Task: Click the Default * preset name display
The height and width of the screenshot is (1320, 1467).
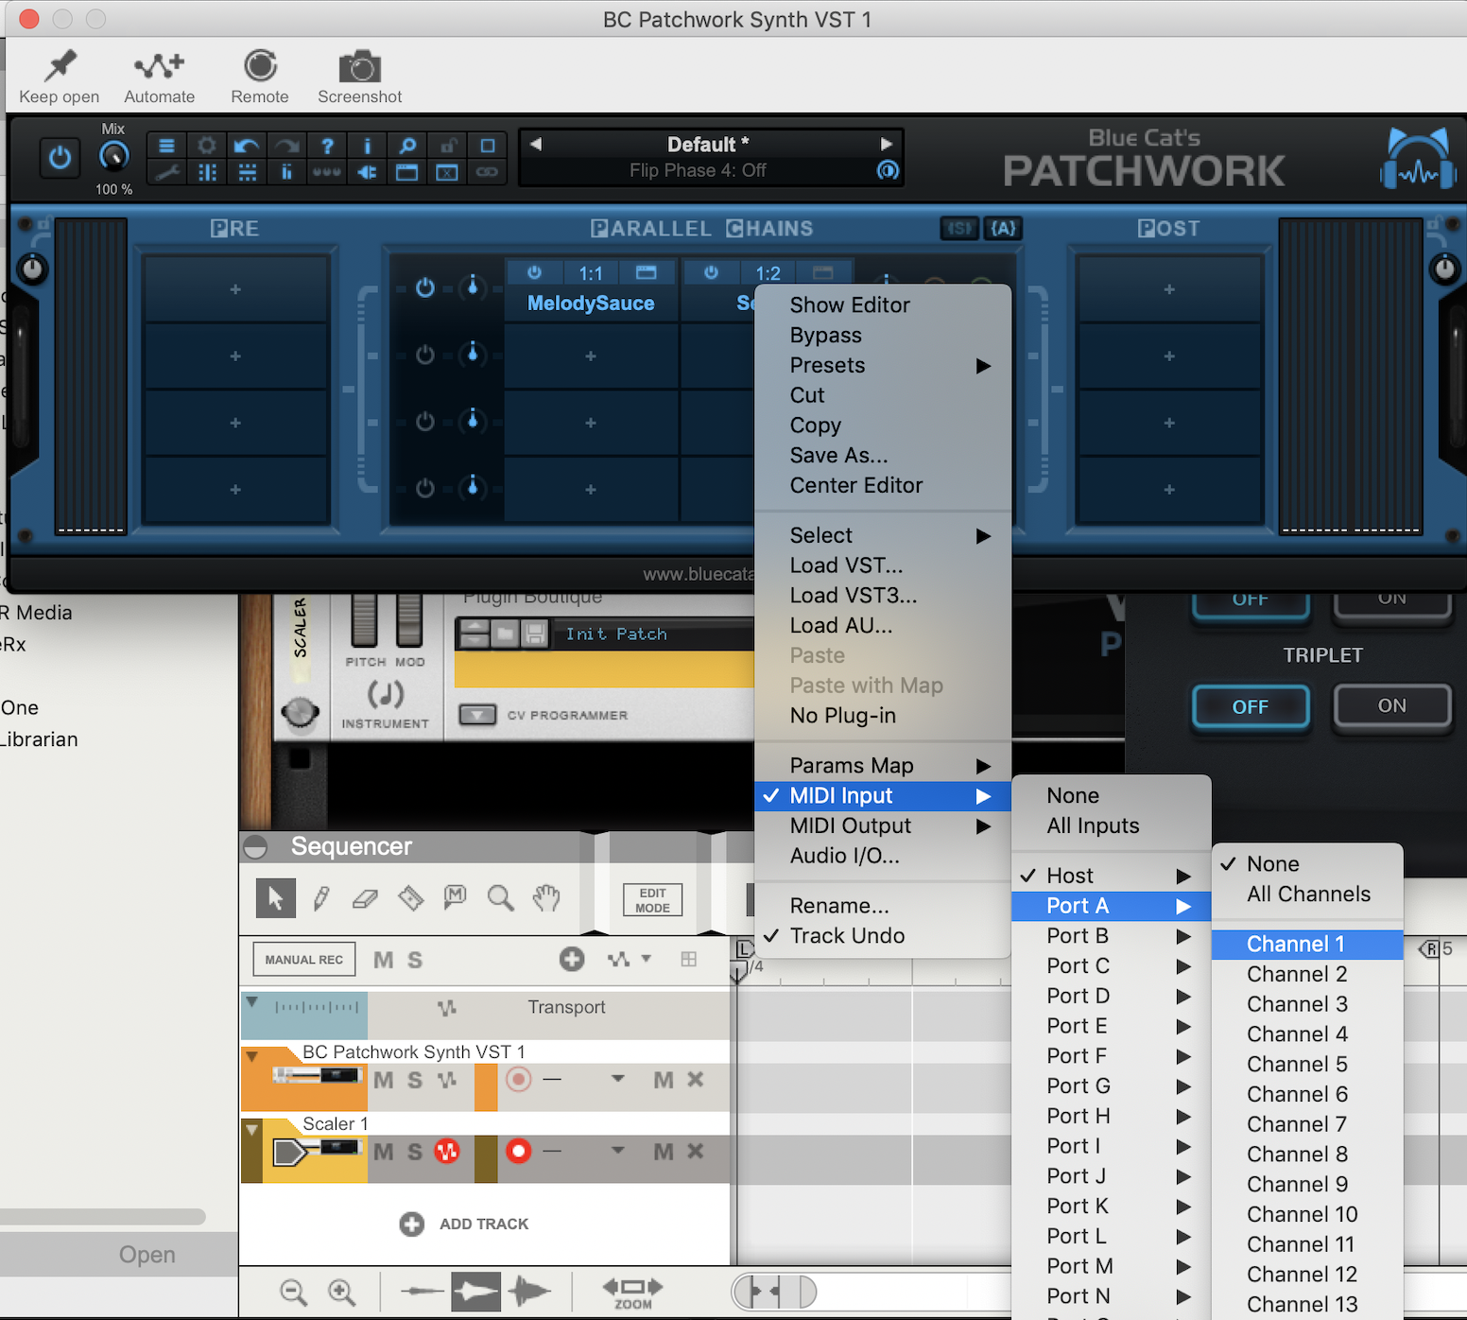Action: pyautogui.click(x=708, y=144)
